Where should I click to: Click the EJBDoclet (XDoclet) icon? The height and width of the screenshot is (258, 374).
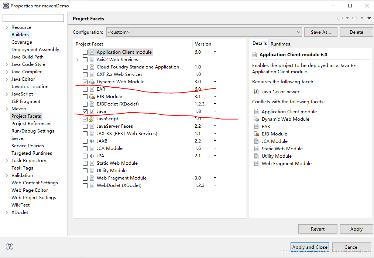coord(92,104)
